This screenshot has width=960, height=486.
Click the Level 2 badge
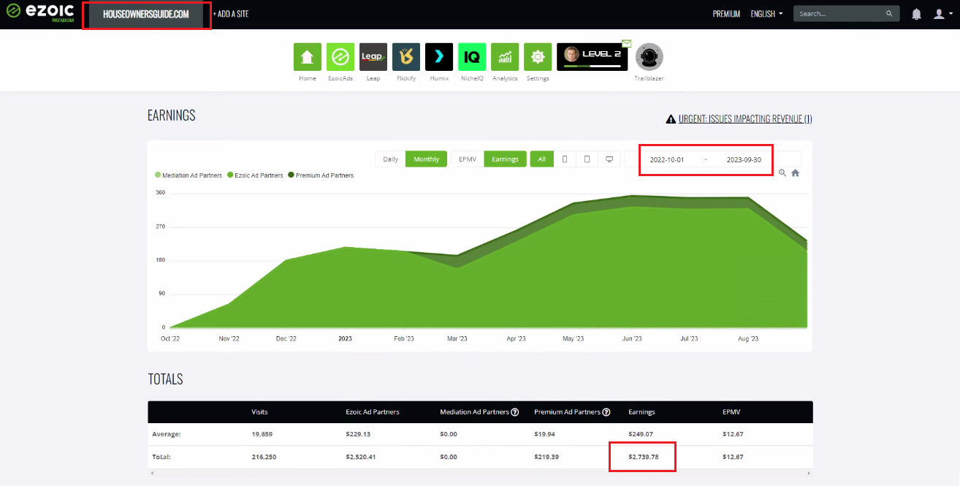592,56
